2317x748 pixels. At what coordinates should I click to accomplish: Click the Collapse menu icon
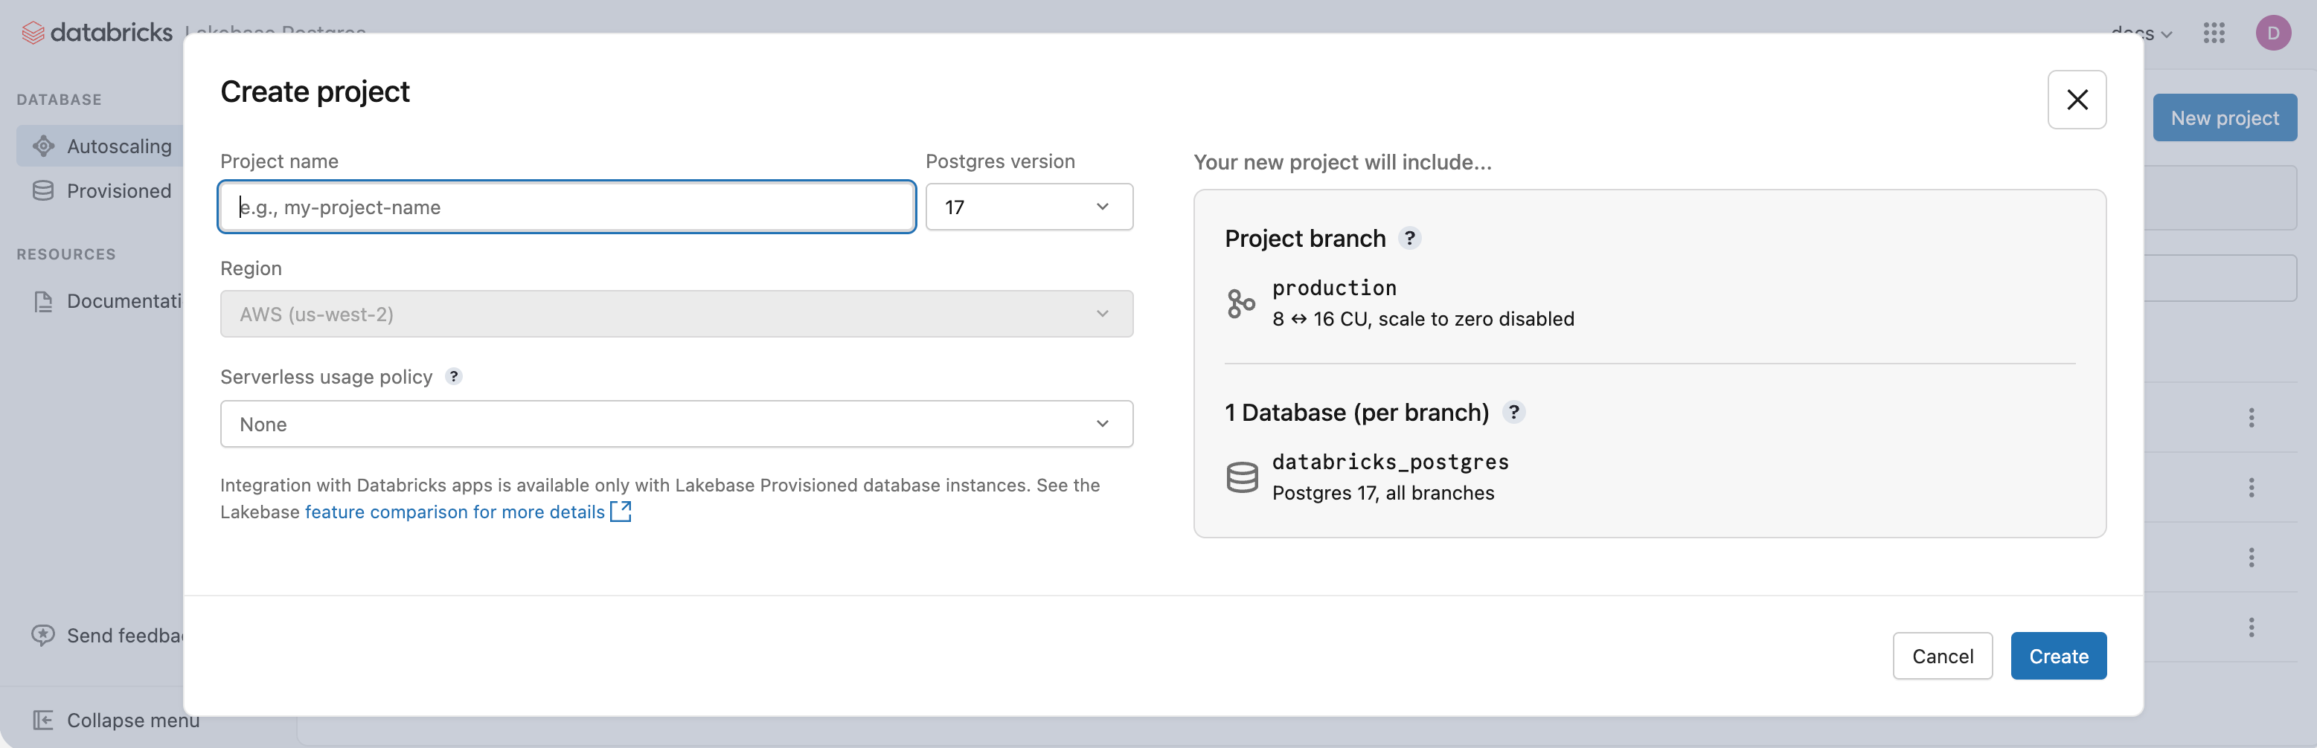click(42, 720)
